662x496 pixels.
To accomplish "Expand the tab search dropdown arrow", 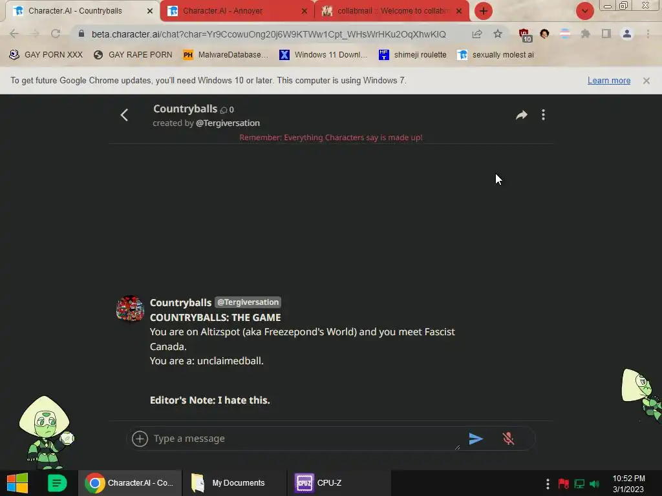I will point(584,11).
